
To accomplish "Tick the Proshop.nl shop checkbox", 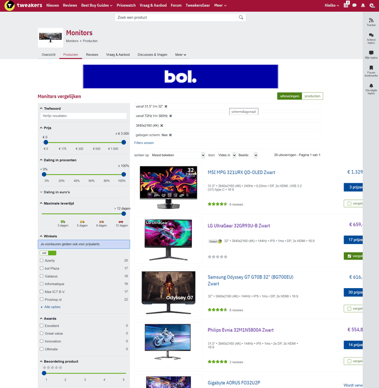I will [42, 299].
